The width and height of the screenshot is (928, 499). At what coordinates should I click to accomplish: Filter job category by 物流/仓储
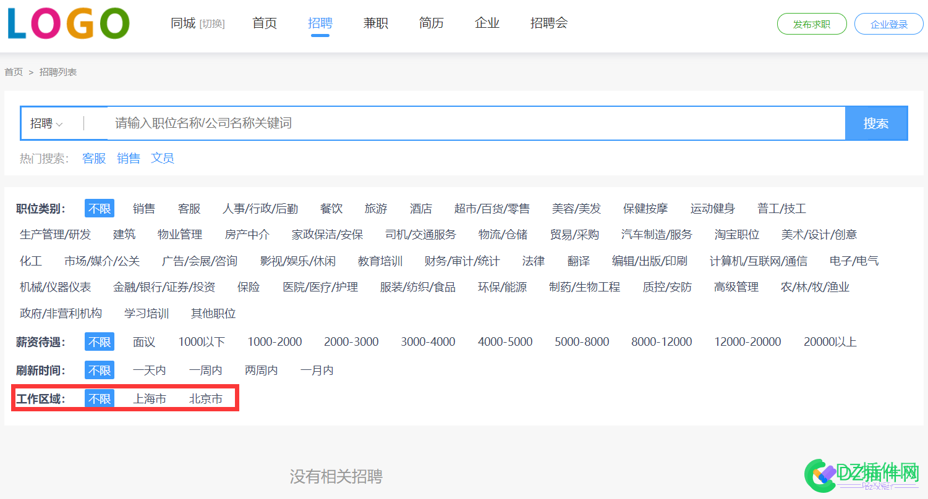[503, 235]
